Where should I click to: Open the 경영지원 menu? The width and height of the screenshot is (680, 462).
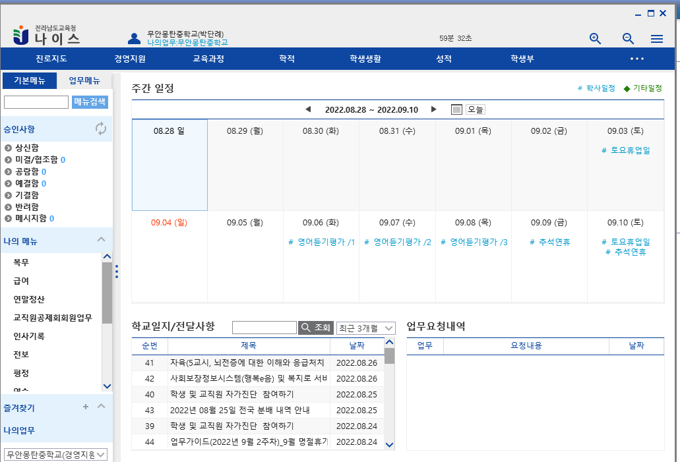130,59
